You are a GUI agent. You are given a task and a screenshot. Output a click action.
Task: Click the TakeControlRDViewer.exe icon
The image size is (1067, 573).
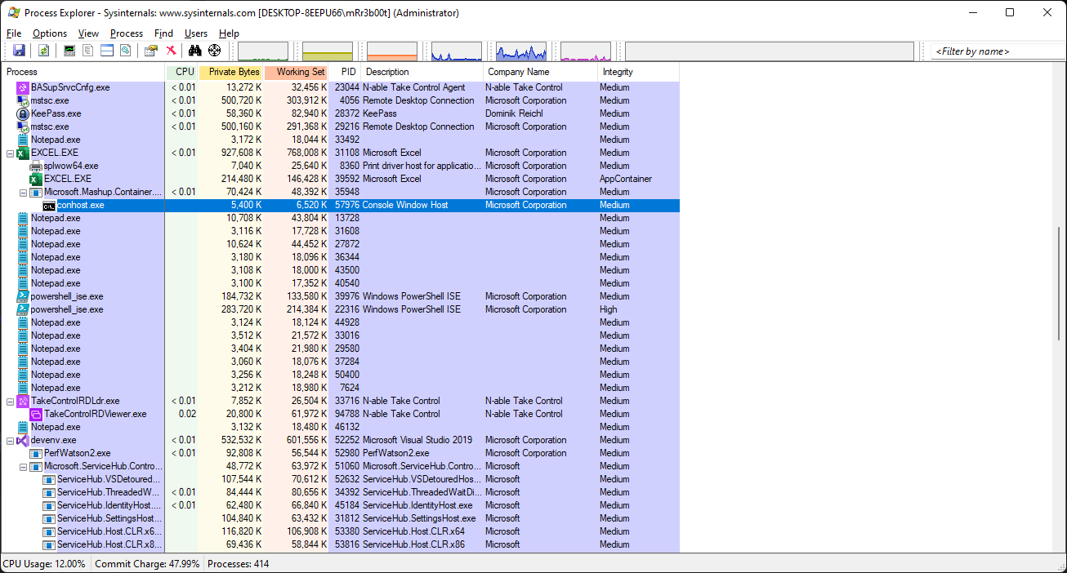tap(36, 414)
